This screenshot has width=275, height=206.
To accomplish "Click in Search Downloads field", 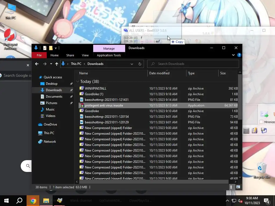I will coord(193,64).
